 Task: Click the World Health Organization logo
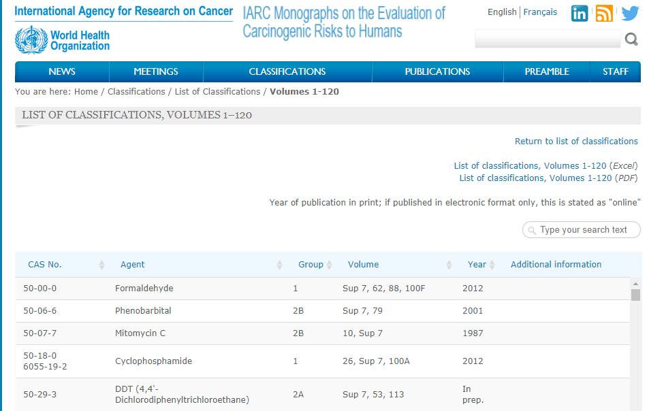click(63, 40)
